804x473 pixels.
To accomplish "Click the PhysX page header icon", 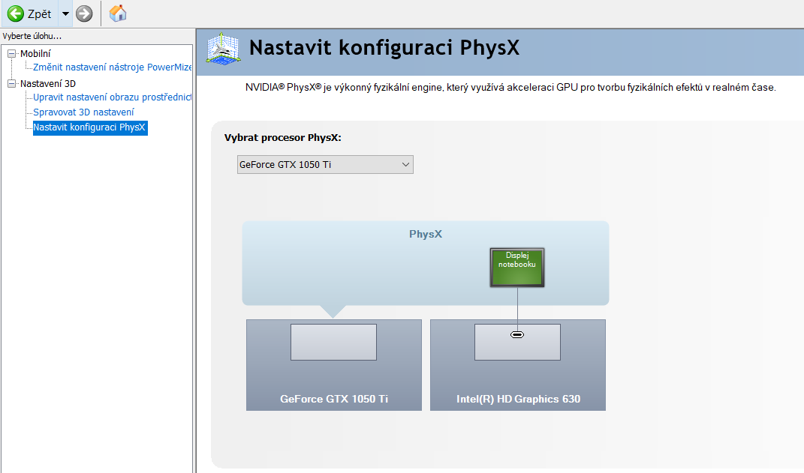I will 223,48.
